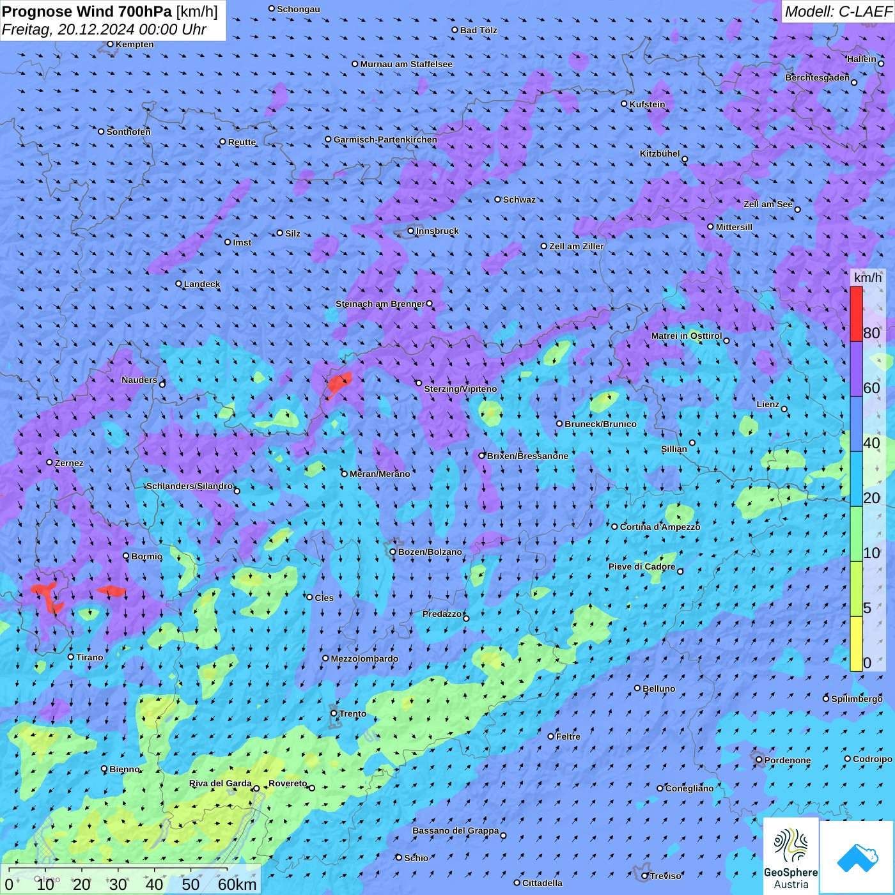Click the GeoSphere Austria logo
Screen dimensions: 895x895
(x=791, y=857)
